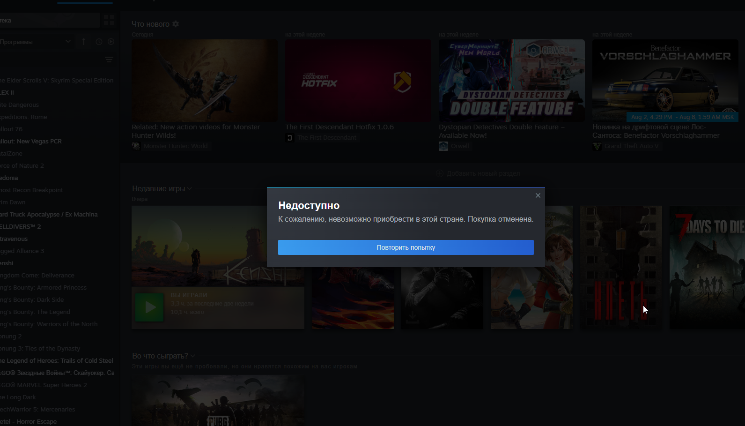Select HELLDIVERS 2 in the library list
The width and height of the screenshot is (745, 426).
21,227
